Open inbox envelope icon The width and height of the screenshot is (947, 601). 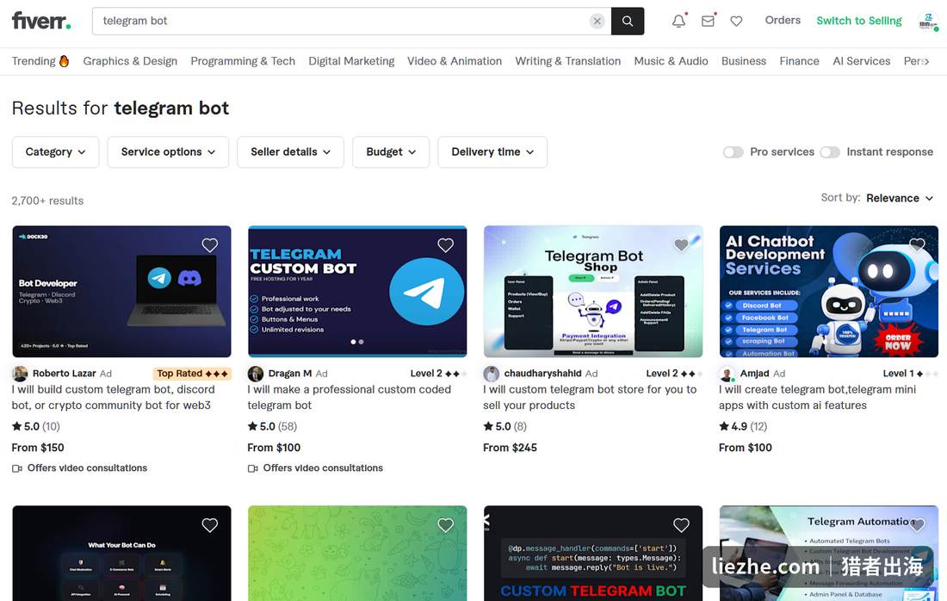(708, 21)
